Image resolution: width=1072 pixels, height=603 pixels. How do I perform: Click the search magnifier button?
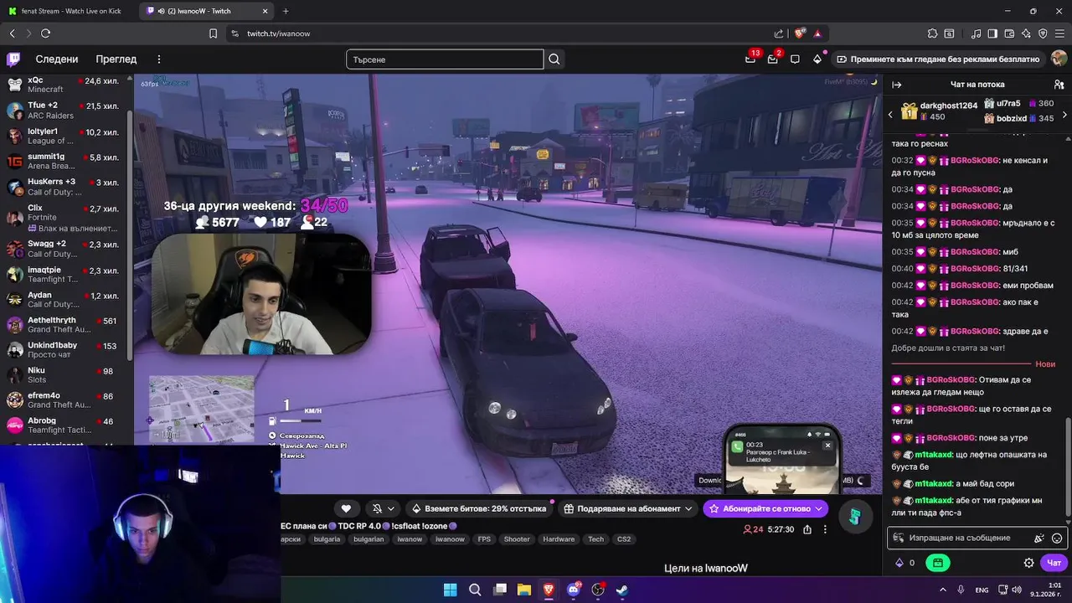coord(554,59)
